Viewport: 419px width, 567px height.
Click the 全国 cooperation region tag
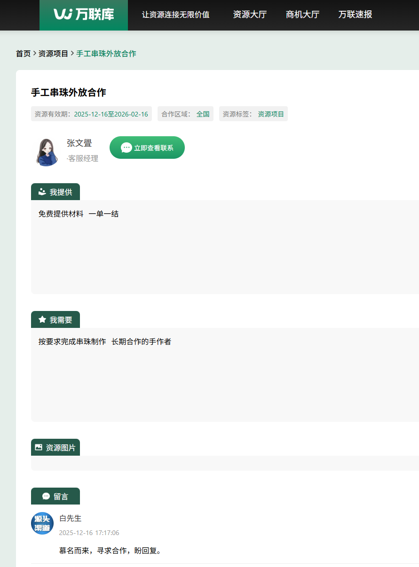(x=203, y=114)
